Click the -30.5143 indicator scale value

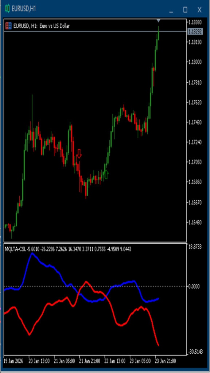[195, 352]
